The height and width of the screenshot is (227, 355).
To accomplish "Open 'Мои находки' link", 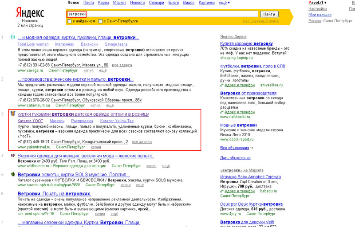I will (320, 15).
